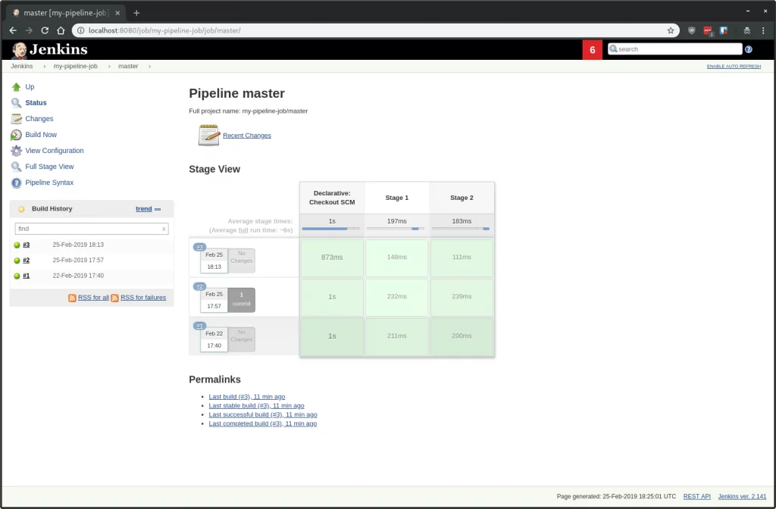The width and height of the screenshot is (776, 509).
Task: Click the View Configuration gear icon
Action: pos(17,151)
